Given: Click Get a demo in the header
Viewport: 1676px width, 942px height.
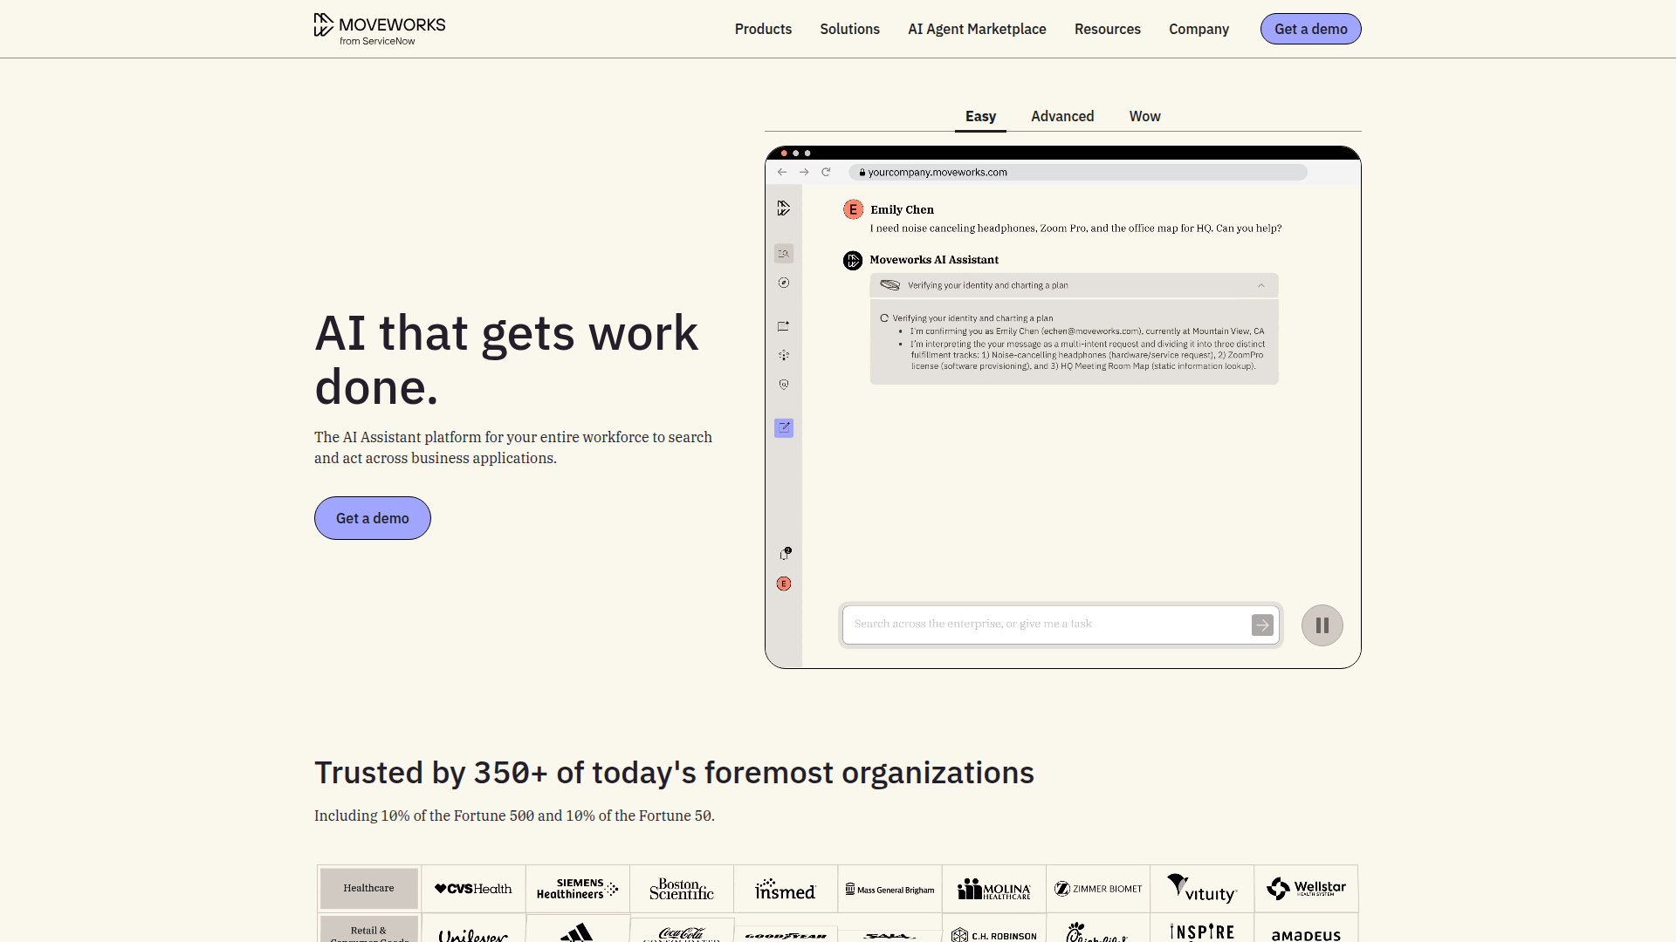Looking at the screenshot, I should click(1310, 28).
